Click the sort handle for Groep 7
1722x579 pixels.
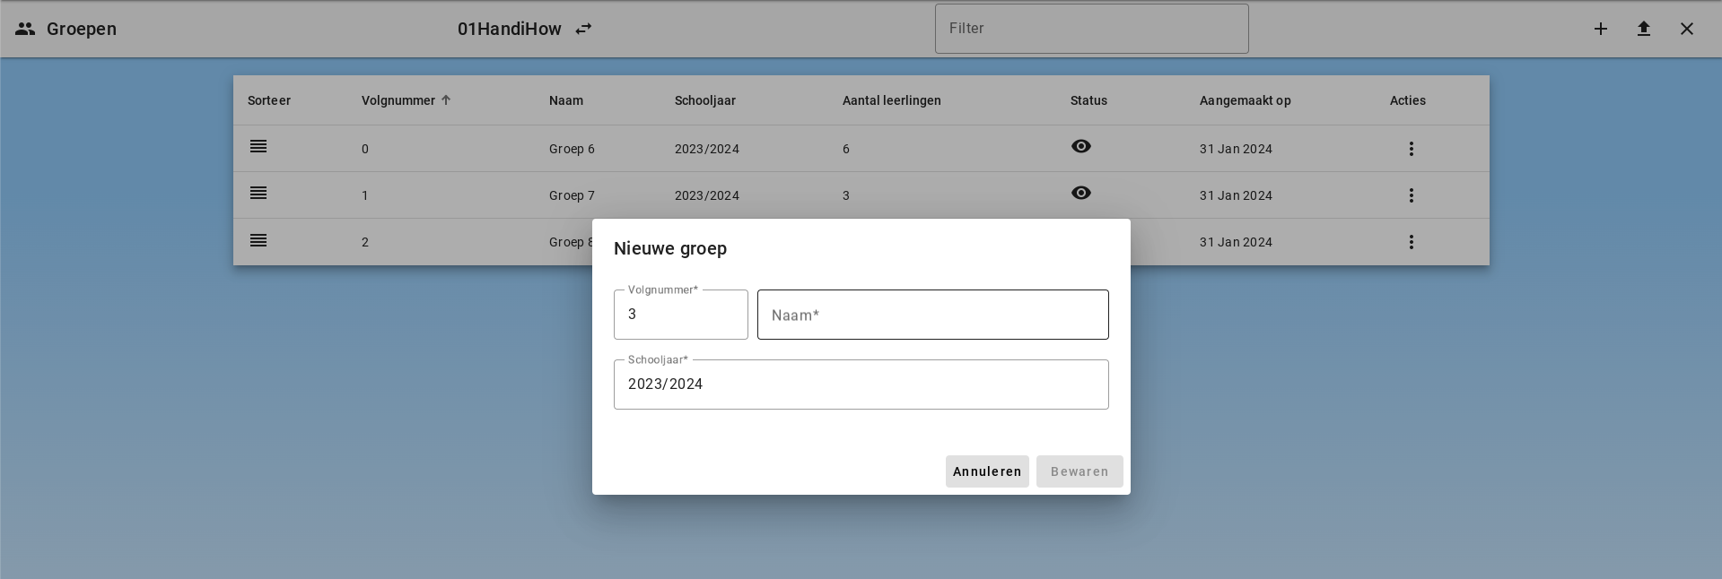[x=258, y=194]
